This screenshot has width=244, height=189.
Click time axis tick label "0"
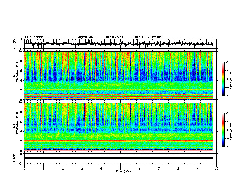point(24,169)
